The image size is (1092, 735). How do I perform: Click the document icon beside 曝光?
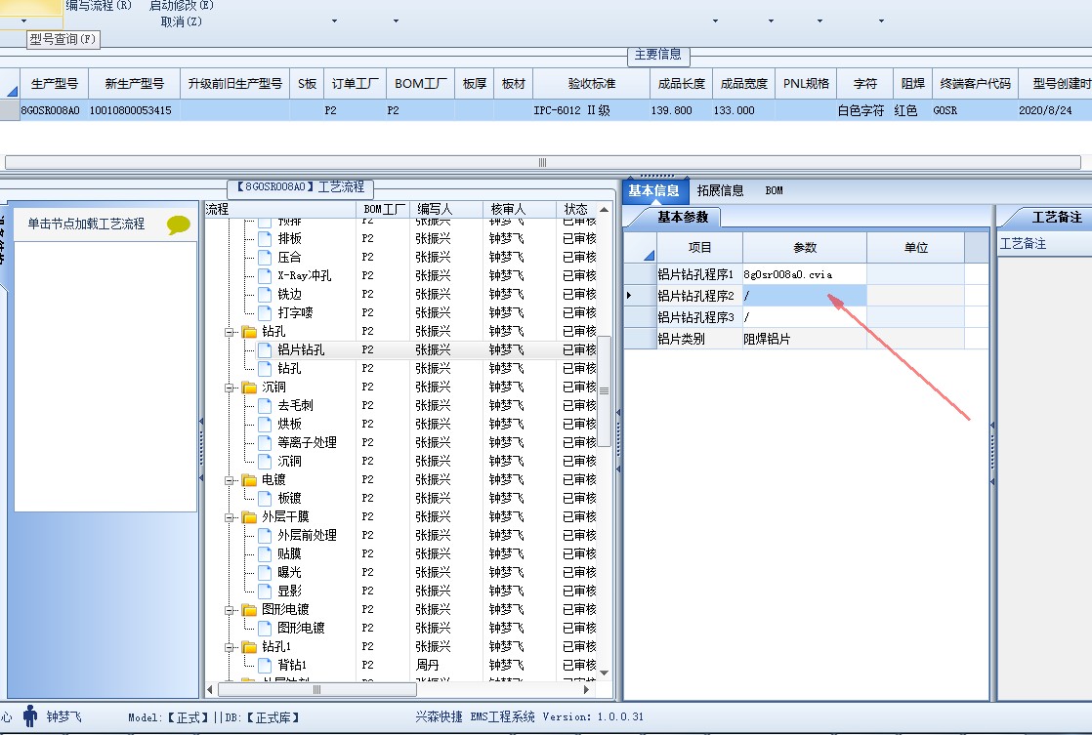265,572
